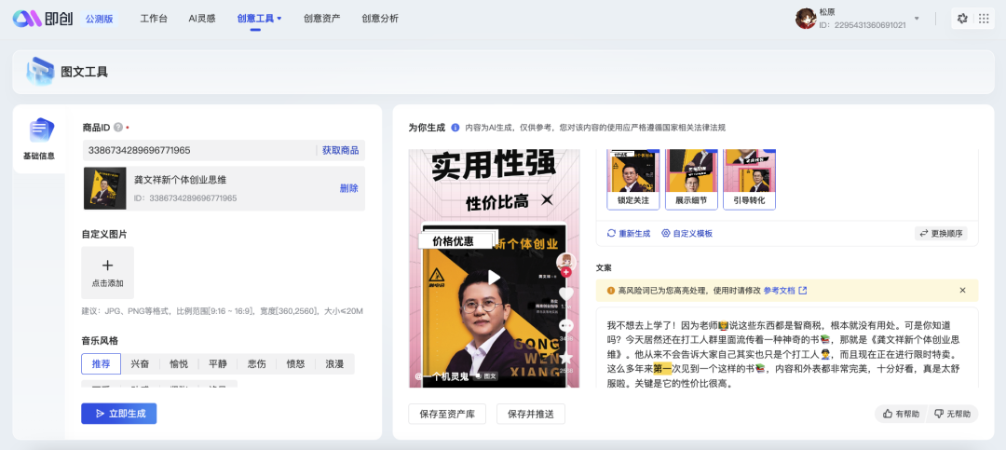The image size is (1006, 450).
Task: Go to 创意资产 in the top navigation
Action: [x=322, y=19]
